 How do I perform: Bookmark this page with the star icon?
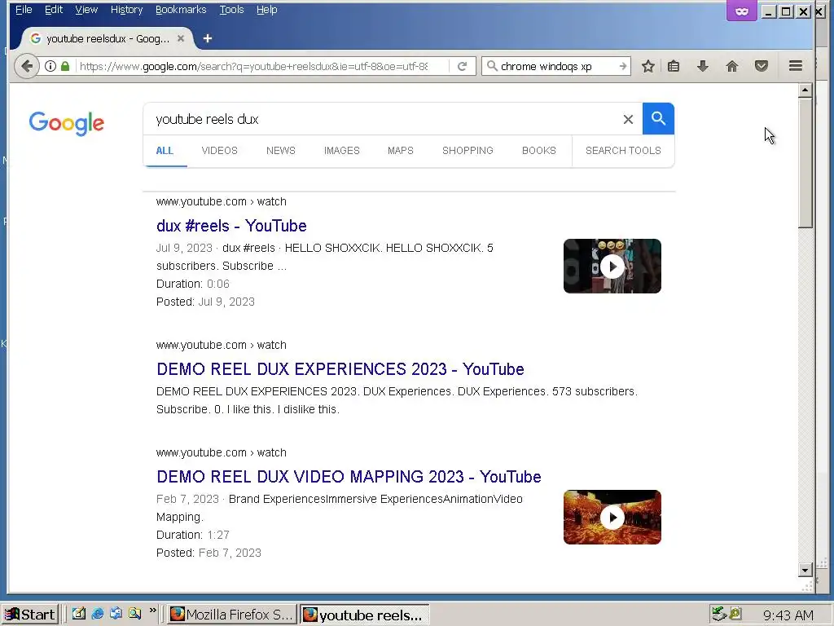point(647,67)
